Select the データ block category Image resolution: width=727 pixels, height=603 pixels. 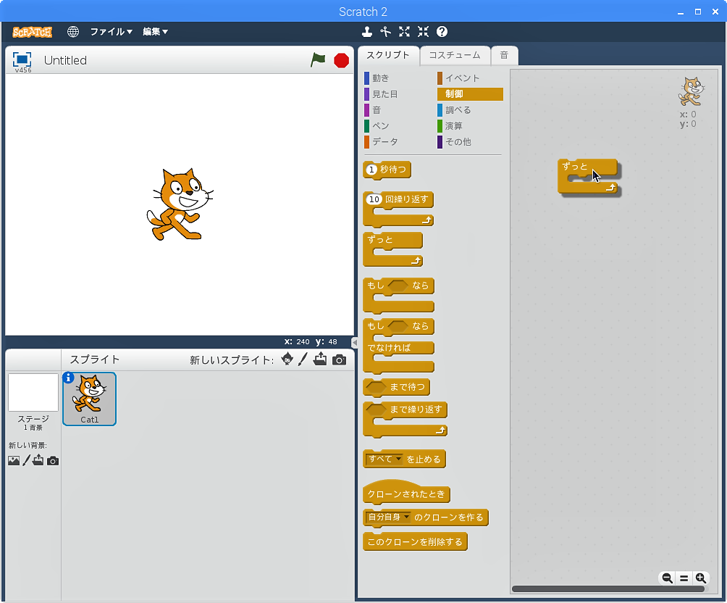[384, 141]
